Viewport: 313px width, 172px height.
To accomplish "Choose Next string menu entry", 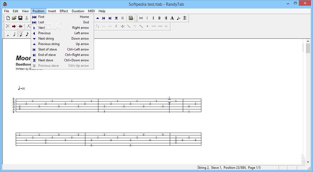I will pos(62,39).
